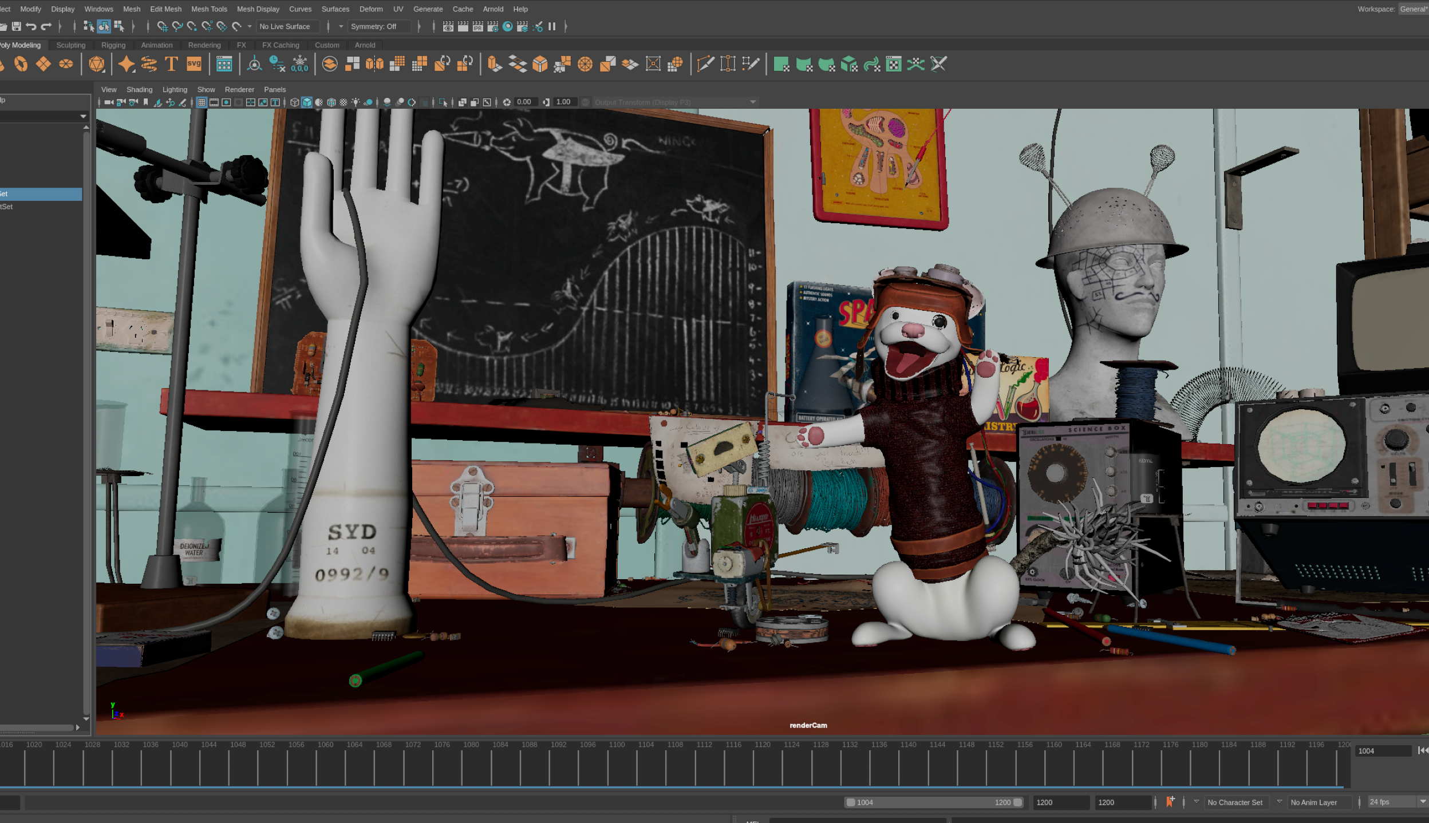Click the playback range slider bar

point(933,802)
